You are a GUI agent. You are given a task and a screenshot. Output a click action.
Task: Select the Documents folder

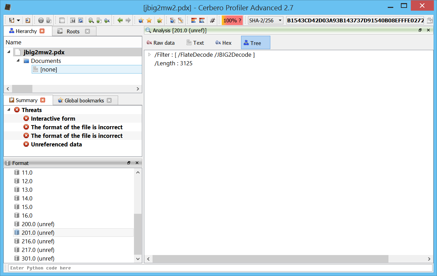click(46, 61)
